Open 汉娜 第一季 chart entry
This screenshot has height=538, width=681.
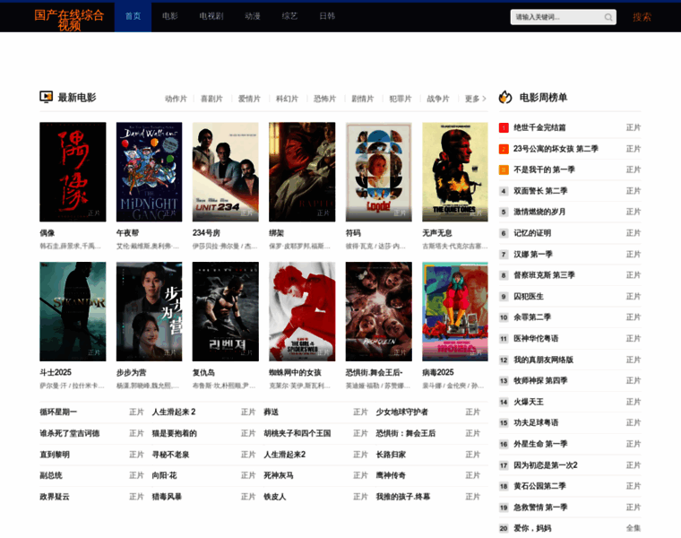point(533,255)
